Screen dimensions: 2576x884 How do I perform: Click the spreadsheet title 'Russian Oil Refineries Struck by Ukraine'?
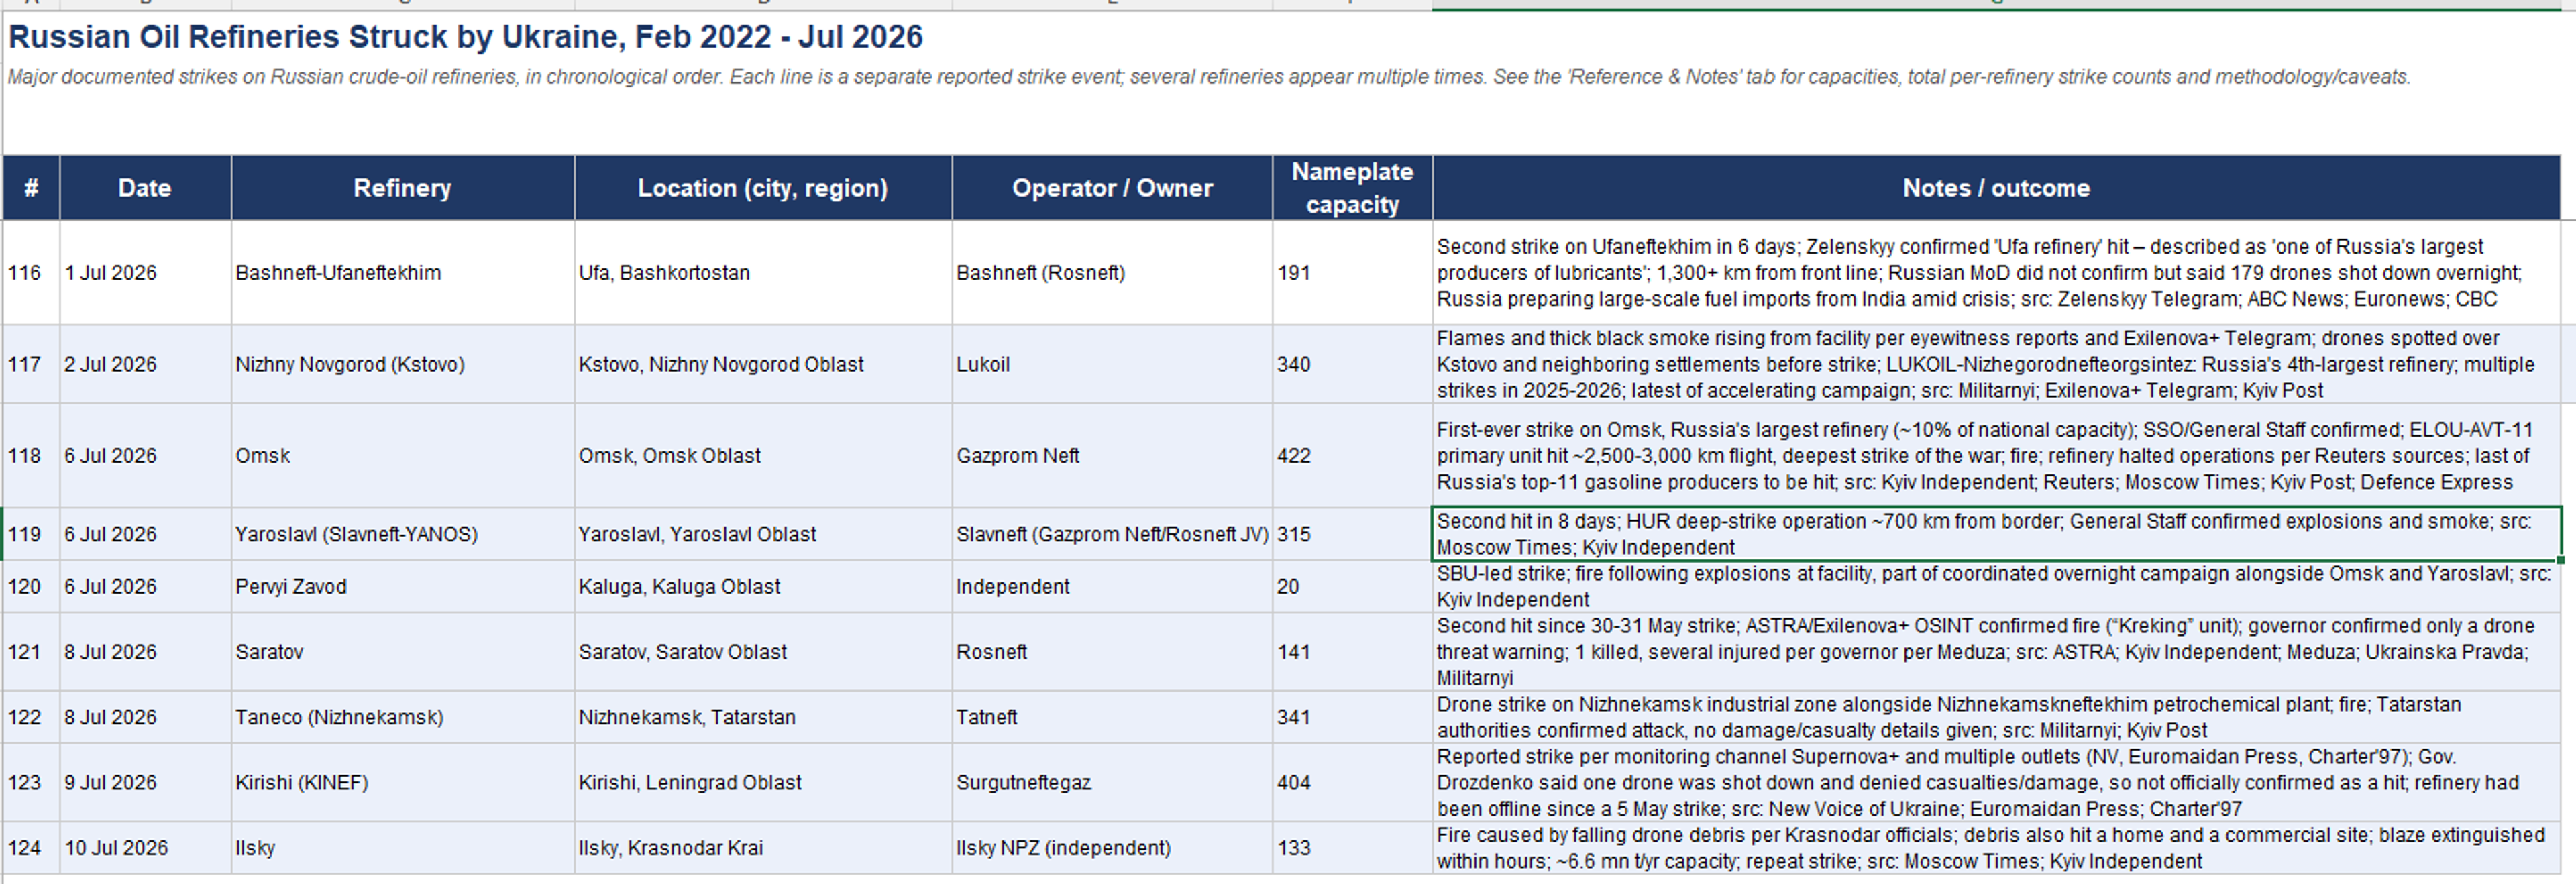pos(465,37)
